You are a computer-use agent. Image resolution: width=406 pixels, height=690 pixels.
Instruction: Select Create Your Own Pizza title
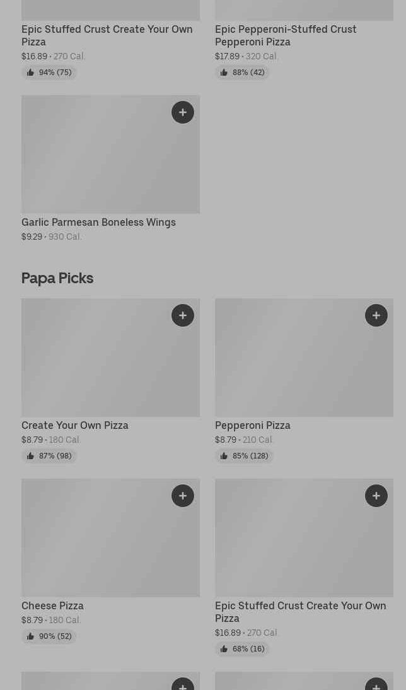point(74,425)
